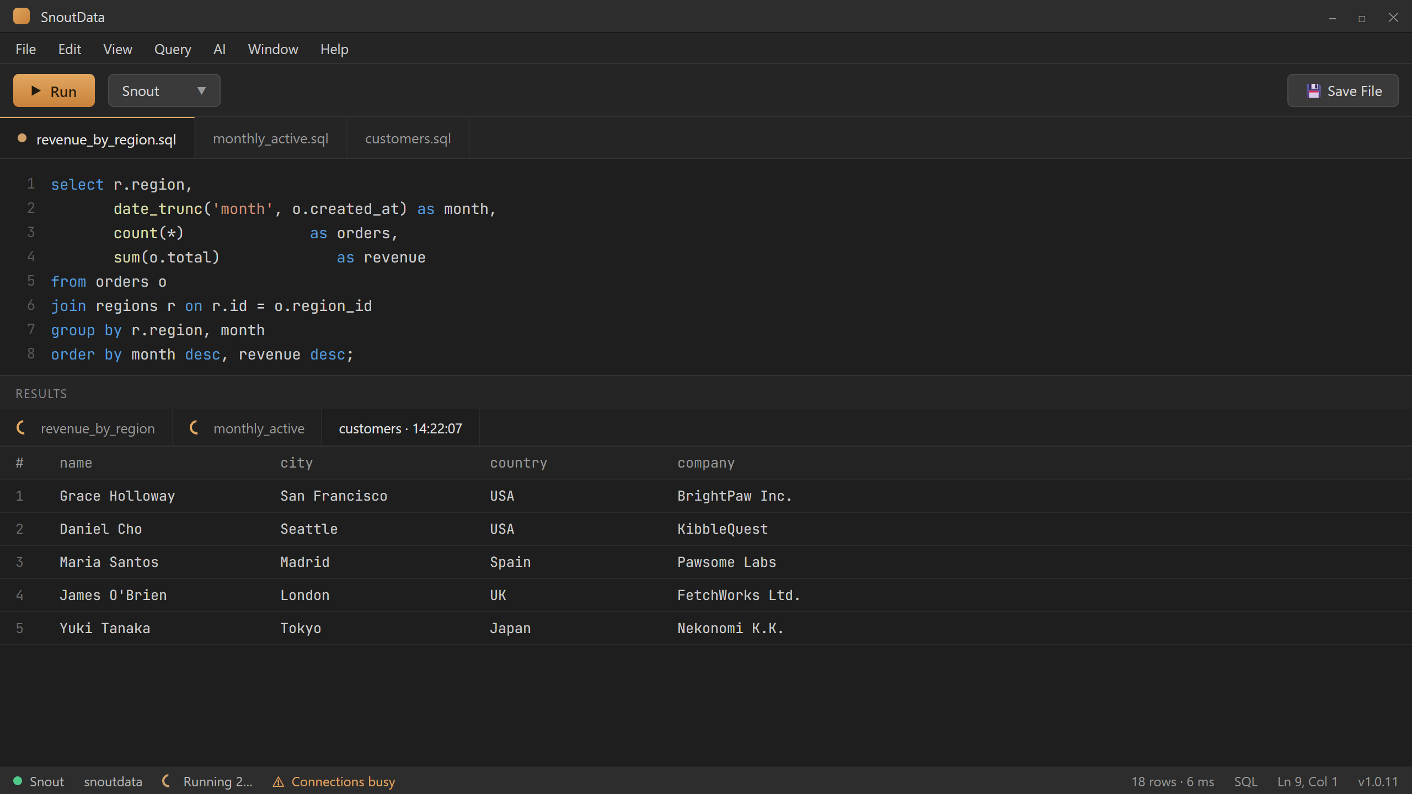
Task: Select the customers 14:22:07 results tab
Action: coord(400,428)
